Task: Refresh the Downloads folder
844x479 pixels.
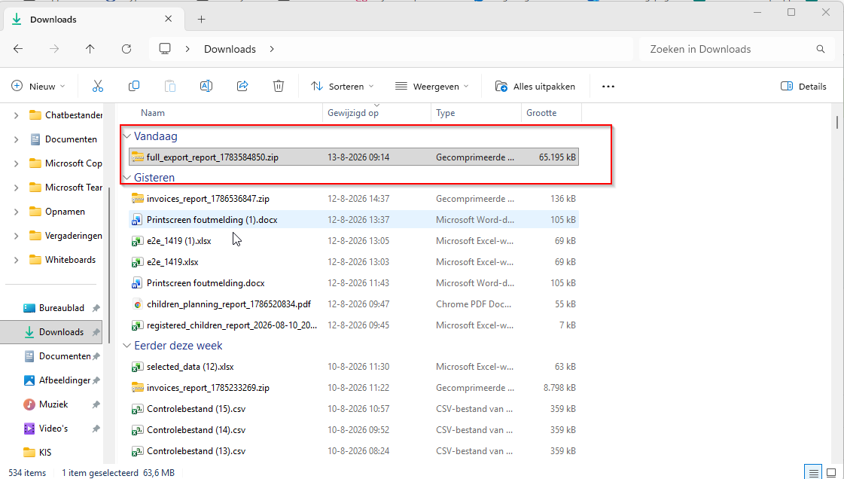Action: (126, 49)
